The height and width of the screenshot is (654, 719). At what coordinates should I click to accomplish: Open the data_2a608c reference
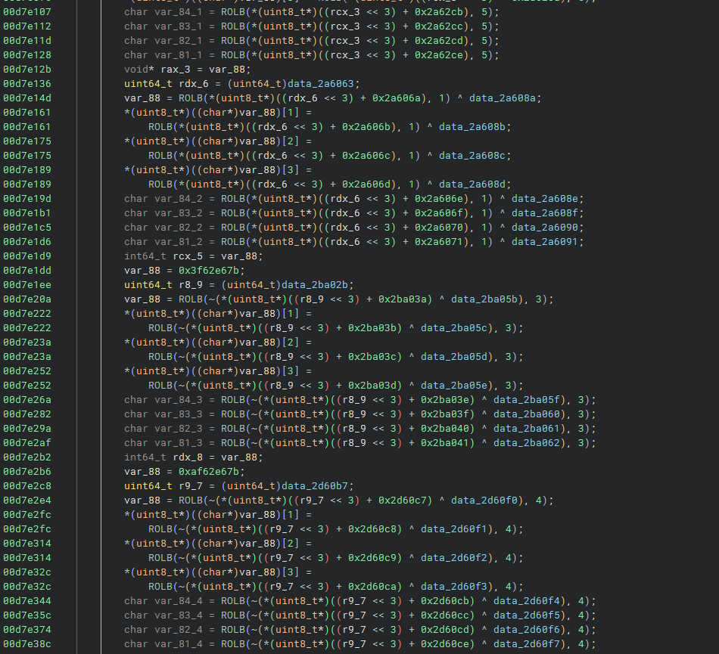[x=472, y=156]
